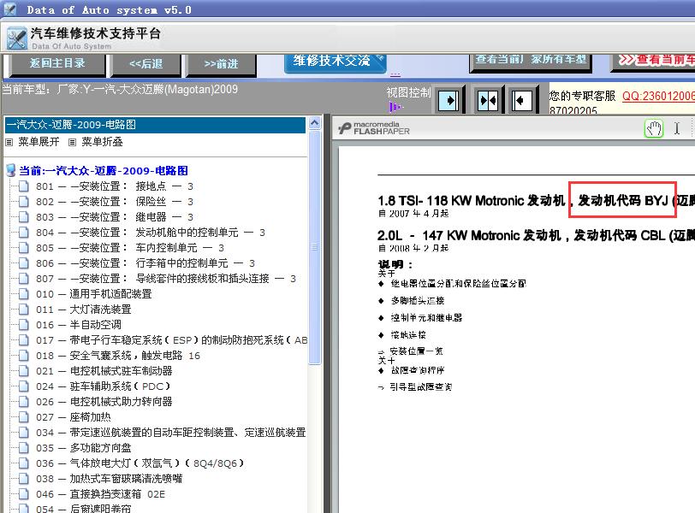
Task: Click the left panel scrollbar thumb
Action: (x=315, y=247)
